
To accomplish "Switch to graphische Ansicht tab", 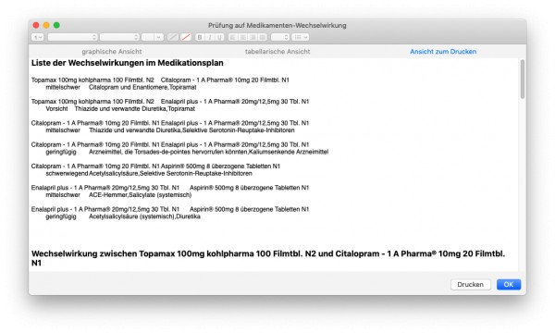I will coord(112,52).
